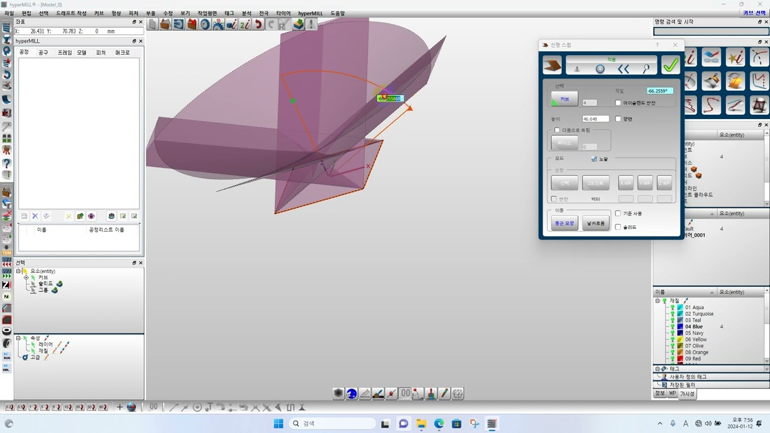Toggle visibility bulb for 09 Red
This screenshot has width=770, height=433.
tap(673, 359)
